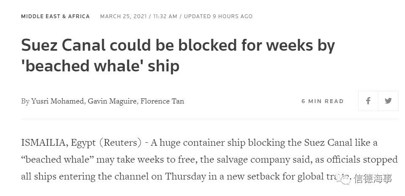Open the Middle East & Africa section
The height and width of the screenshot is (196, 405).
tap(55, 16)
